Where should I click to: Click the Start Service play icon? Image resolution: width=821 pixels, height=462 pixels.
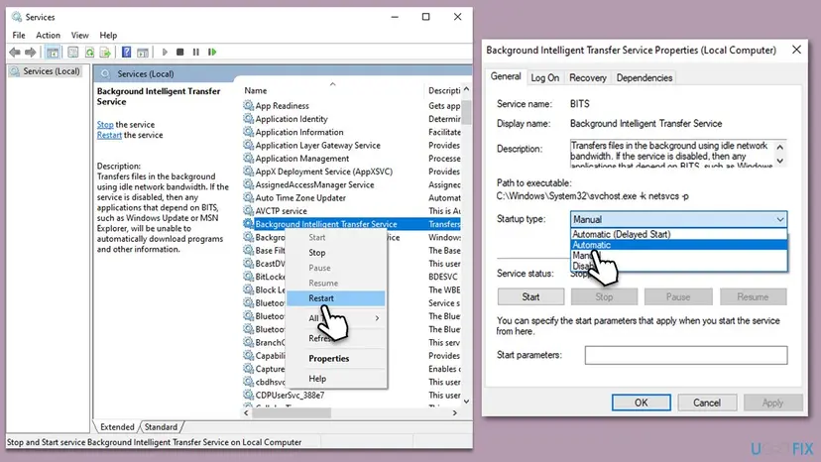tap(165, 52)
